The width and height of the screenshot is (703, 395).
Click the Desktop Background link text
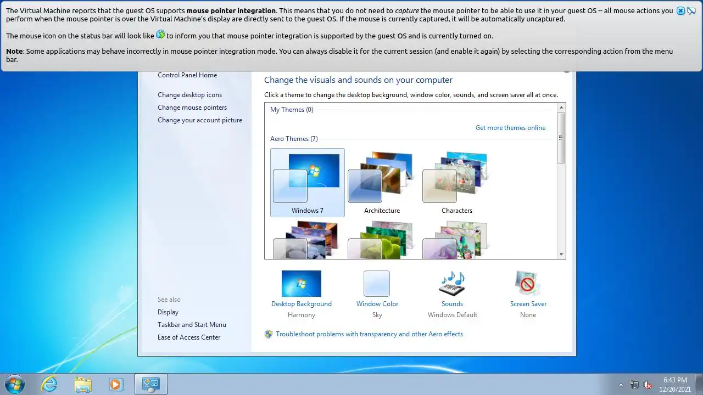(x=302, y=304)
